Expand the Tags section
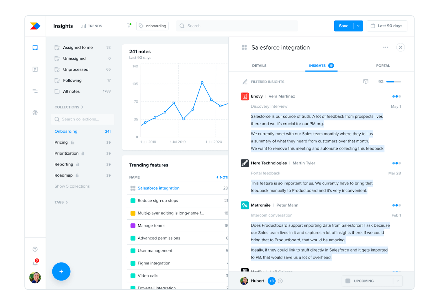Screen dimensions: 439x305 click(61, 202)
